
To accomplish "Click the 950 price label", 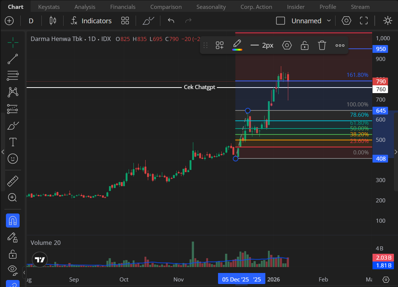I will point(380,49).
